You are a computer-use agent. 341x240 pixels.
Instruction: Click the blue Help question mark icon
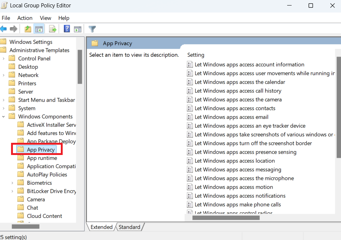pos(67,29)
